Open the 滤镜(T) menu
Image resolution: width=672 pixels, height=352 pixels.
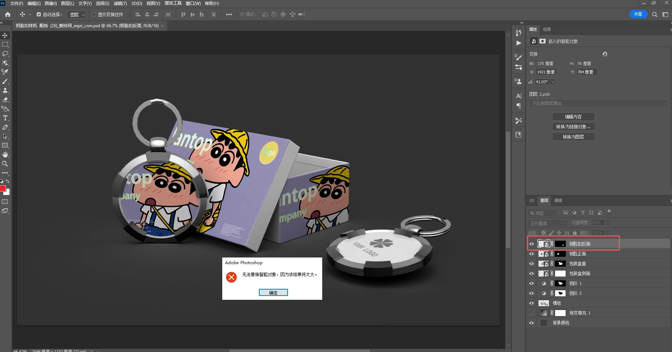click(x=120, y=4)
